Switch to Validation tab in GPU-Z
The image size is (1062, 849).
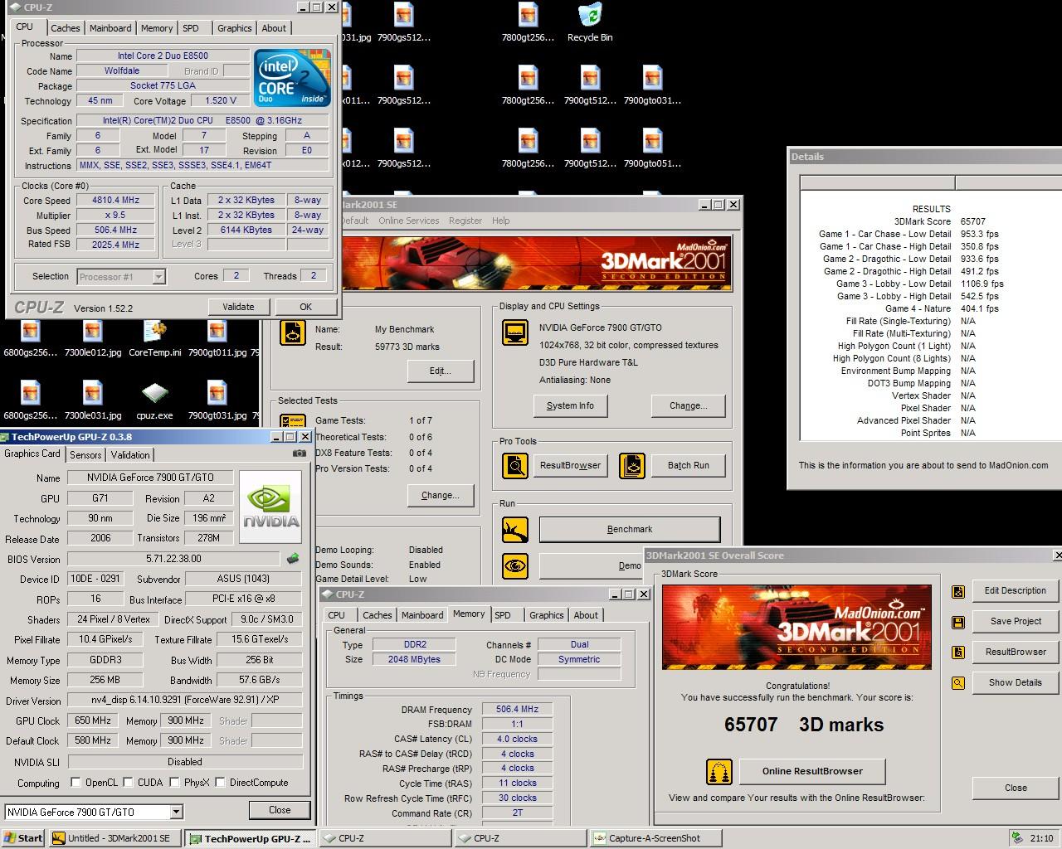point(130,454)
